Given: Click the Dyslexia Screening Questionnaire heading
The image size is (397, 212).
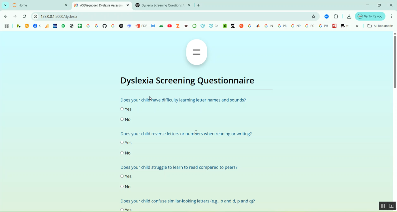Looking at the screenshot, I should (187, 81).
